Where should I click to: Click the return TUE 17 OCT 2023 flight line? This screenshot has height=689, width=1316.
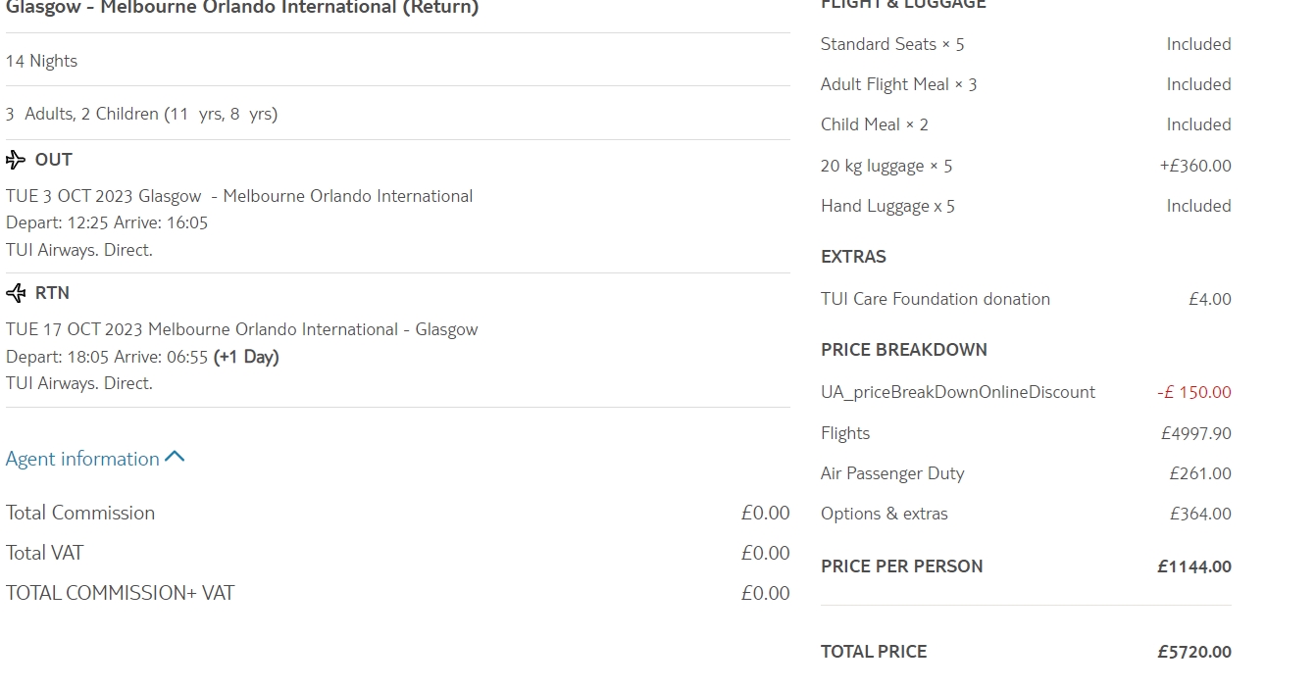[x=241, y=329]
